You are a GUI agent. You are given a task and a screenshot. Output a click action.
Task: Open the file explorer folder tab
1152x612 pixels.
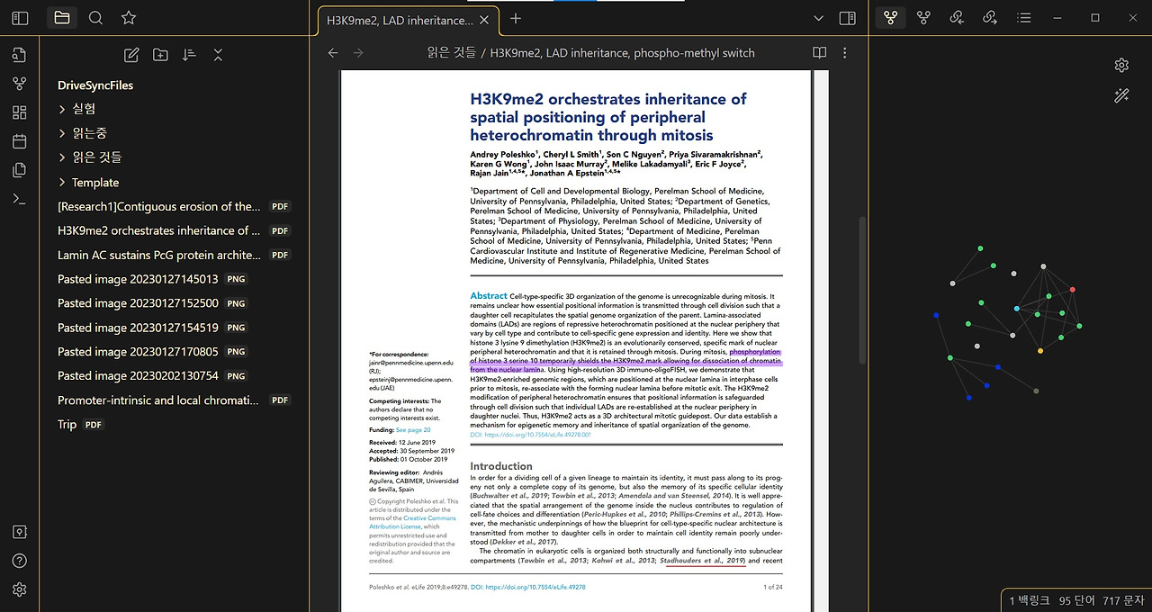(61, 18)
